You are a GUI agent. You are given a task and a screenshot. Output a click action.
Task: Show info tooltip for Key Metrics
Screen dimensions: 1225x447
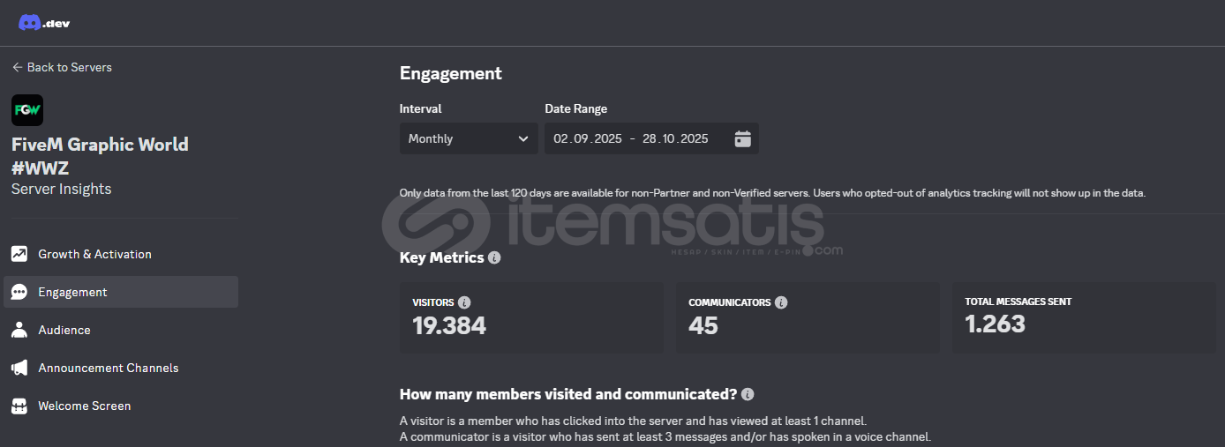click(494, 258)
